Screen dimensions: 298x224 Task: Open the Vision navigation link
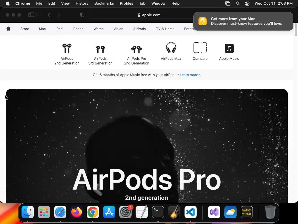(118, 29)
